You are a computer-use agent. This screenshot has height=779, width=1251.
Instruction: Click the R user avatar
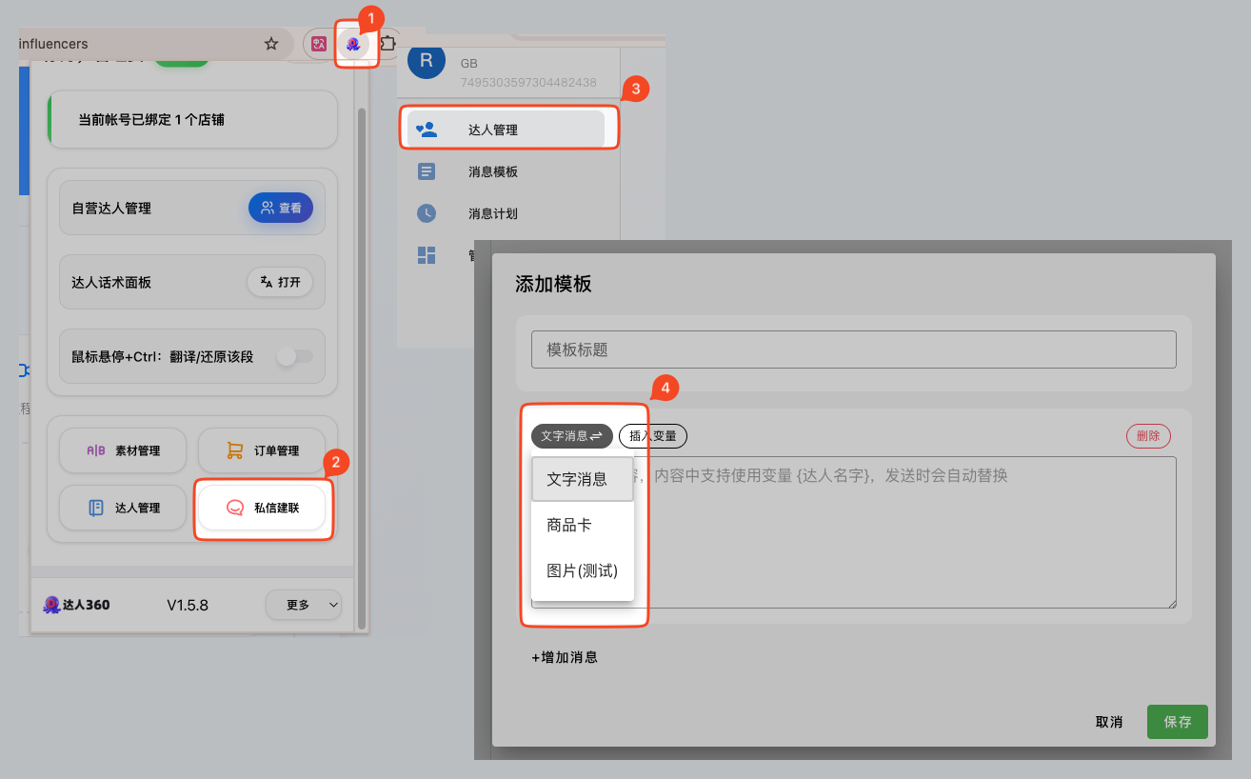[426, 63]
